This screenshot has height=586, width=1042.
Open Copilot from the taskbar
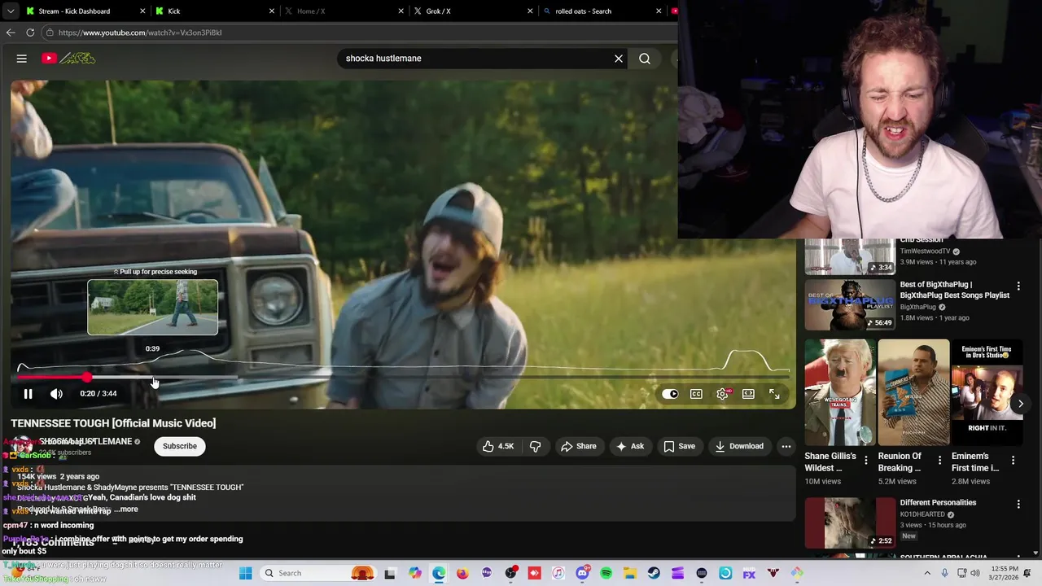(x=415, y=573)
